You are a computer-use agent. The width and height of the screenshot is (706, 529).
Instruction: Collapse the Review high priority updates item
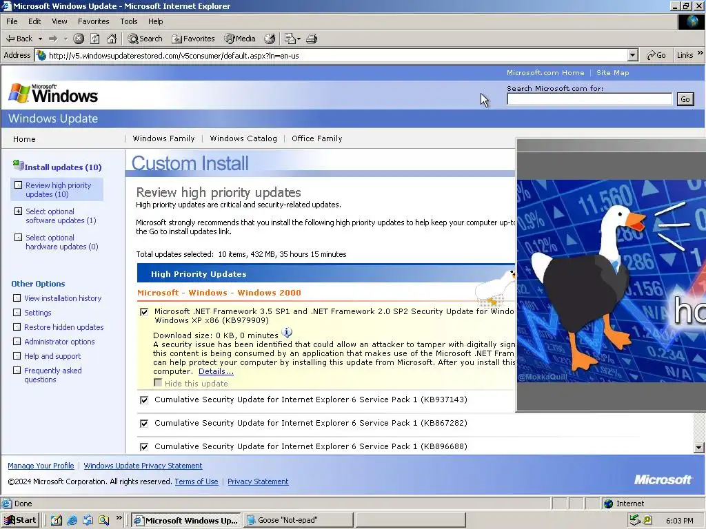pyautogui.click(x=18, y=185)
